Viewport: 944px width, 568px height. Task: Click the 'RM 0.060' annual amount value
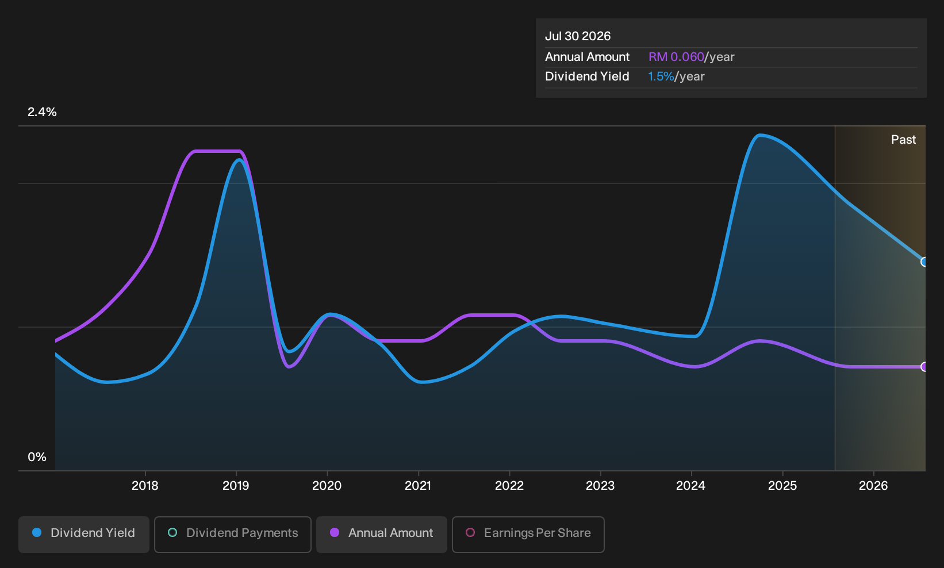click(676, 57)
